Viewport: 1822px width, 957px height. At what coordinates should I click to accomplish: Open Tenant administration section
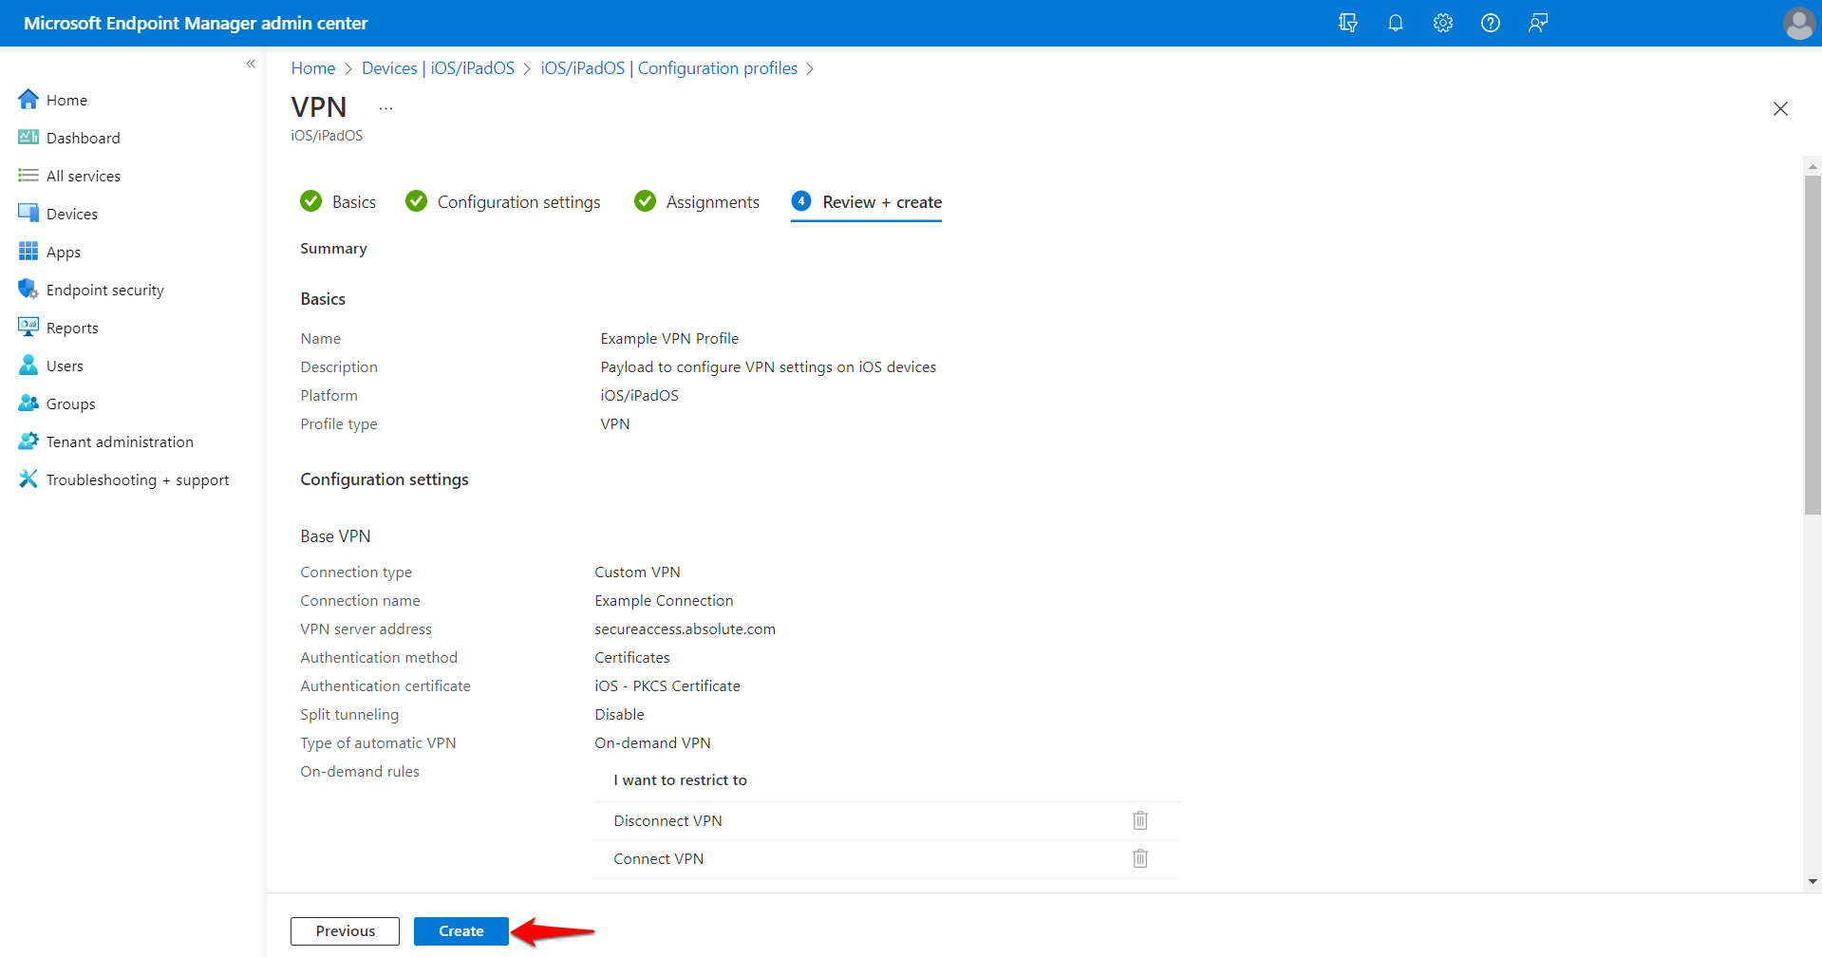click(x=118, y=441)
